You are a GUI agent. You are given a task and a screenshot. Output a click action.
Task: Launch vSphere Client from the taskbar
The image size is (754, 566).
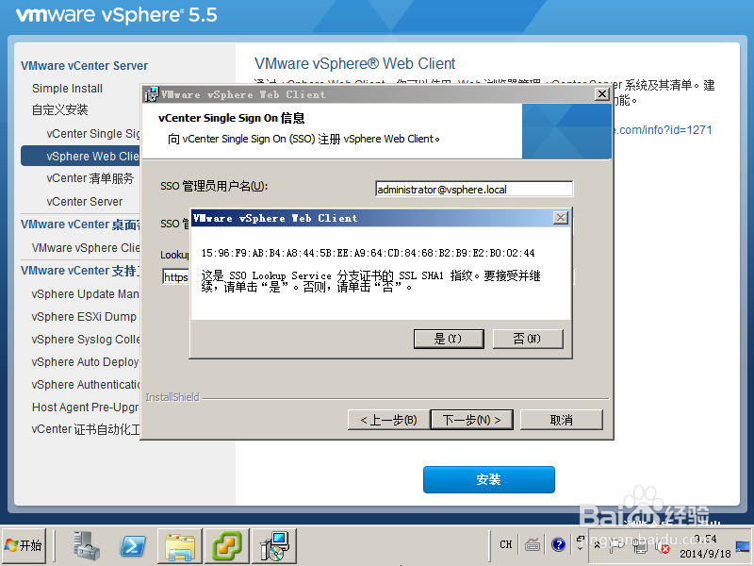pos(226,545)
